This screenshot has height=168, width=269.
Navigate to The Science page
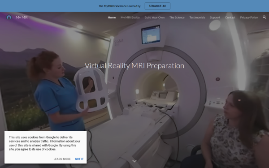pyautogui.click(x=177, y=17)
